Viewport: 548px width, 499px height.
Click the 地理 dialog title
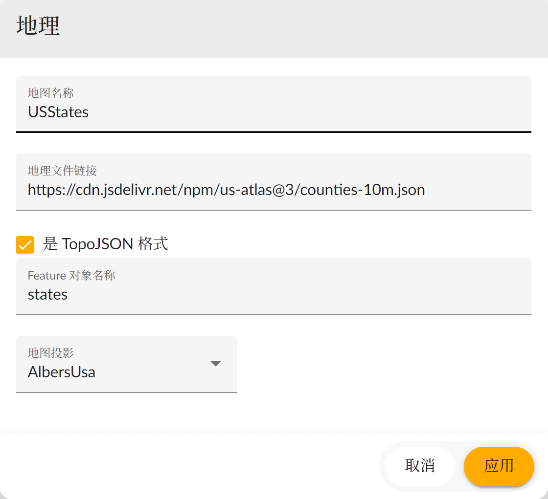click(38, 26)
